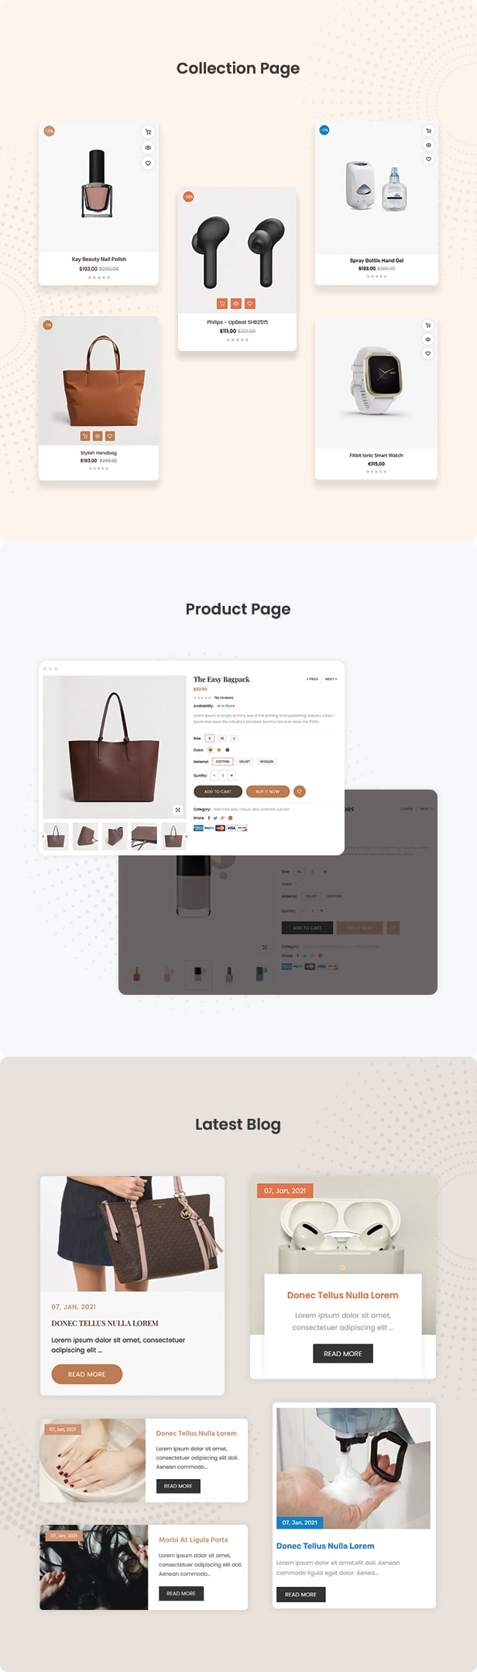Click the Add To Cart button

tap(218, 792)
